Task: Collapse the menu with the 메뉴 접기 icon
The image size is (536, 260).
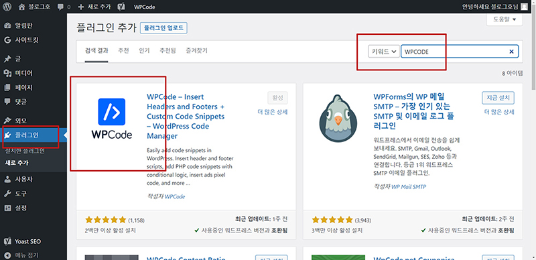Action: coord(7,255)
